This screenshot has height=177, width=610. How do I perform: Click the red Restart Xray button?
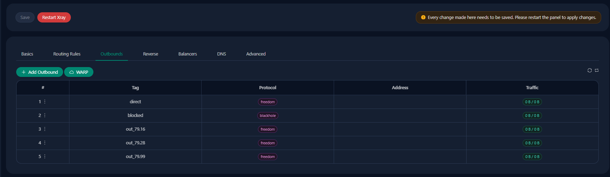pyautogui.click(x=54, y=17)
